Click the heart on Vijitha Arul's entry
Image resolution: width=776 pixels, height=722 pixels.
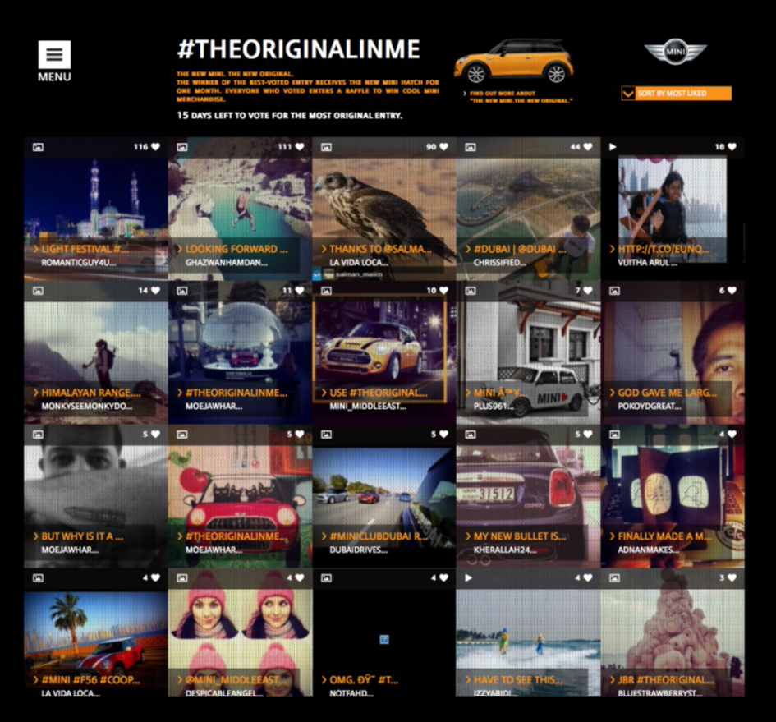pyautogui.click(x=732, y=146)
